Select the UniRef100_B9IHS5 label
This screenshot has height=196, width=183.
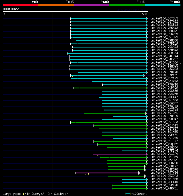(x=164, y=132)
